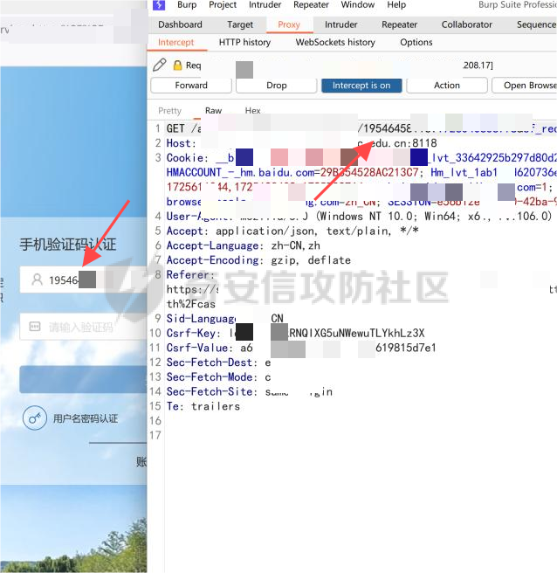This screenshot has height=573, width=557.
Task: Click the 用户名密码认证 link
Action: 86,418
